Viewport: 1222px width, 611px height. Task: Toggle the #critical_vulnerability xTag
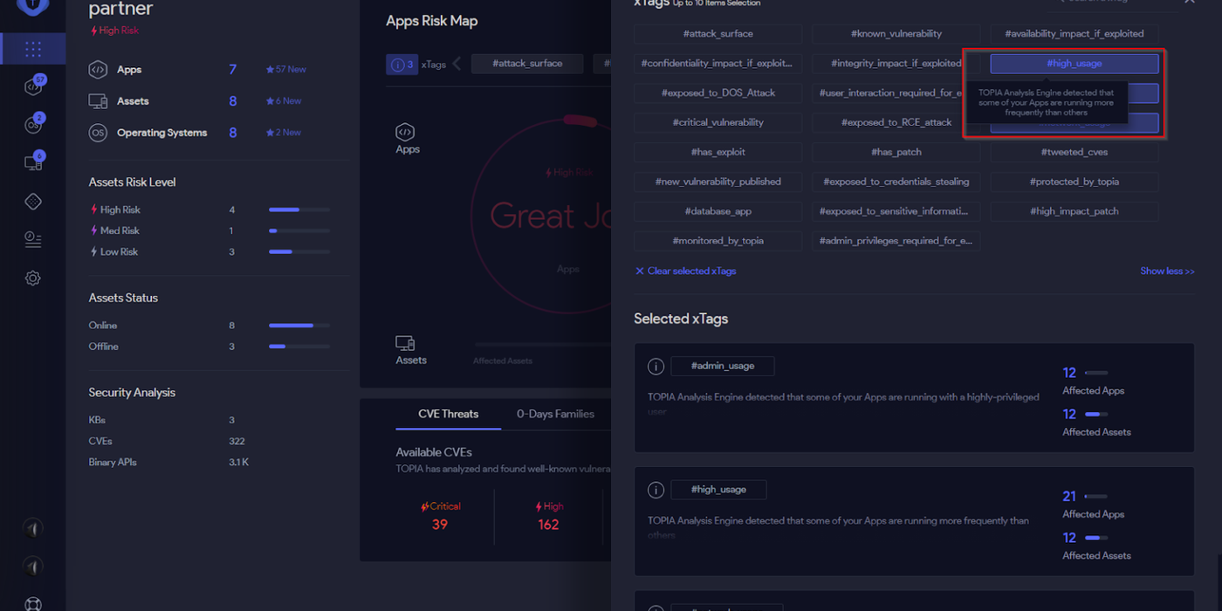click(717, 123)
